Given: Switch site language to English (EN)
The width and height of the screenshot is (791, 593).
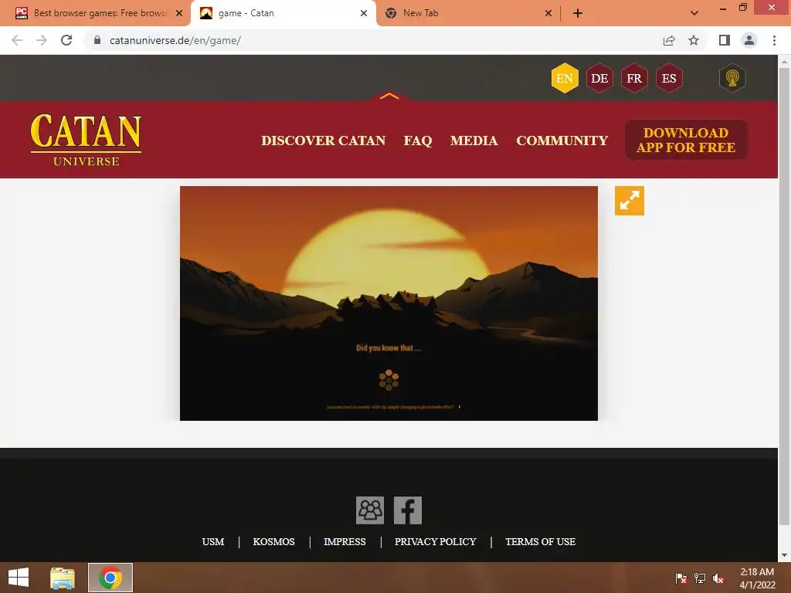Looking at the screenshot, I should pyautogui.click(x=565, y=78).
